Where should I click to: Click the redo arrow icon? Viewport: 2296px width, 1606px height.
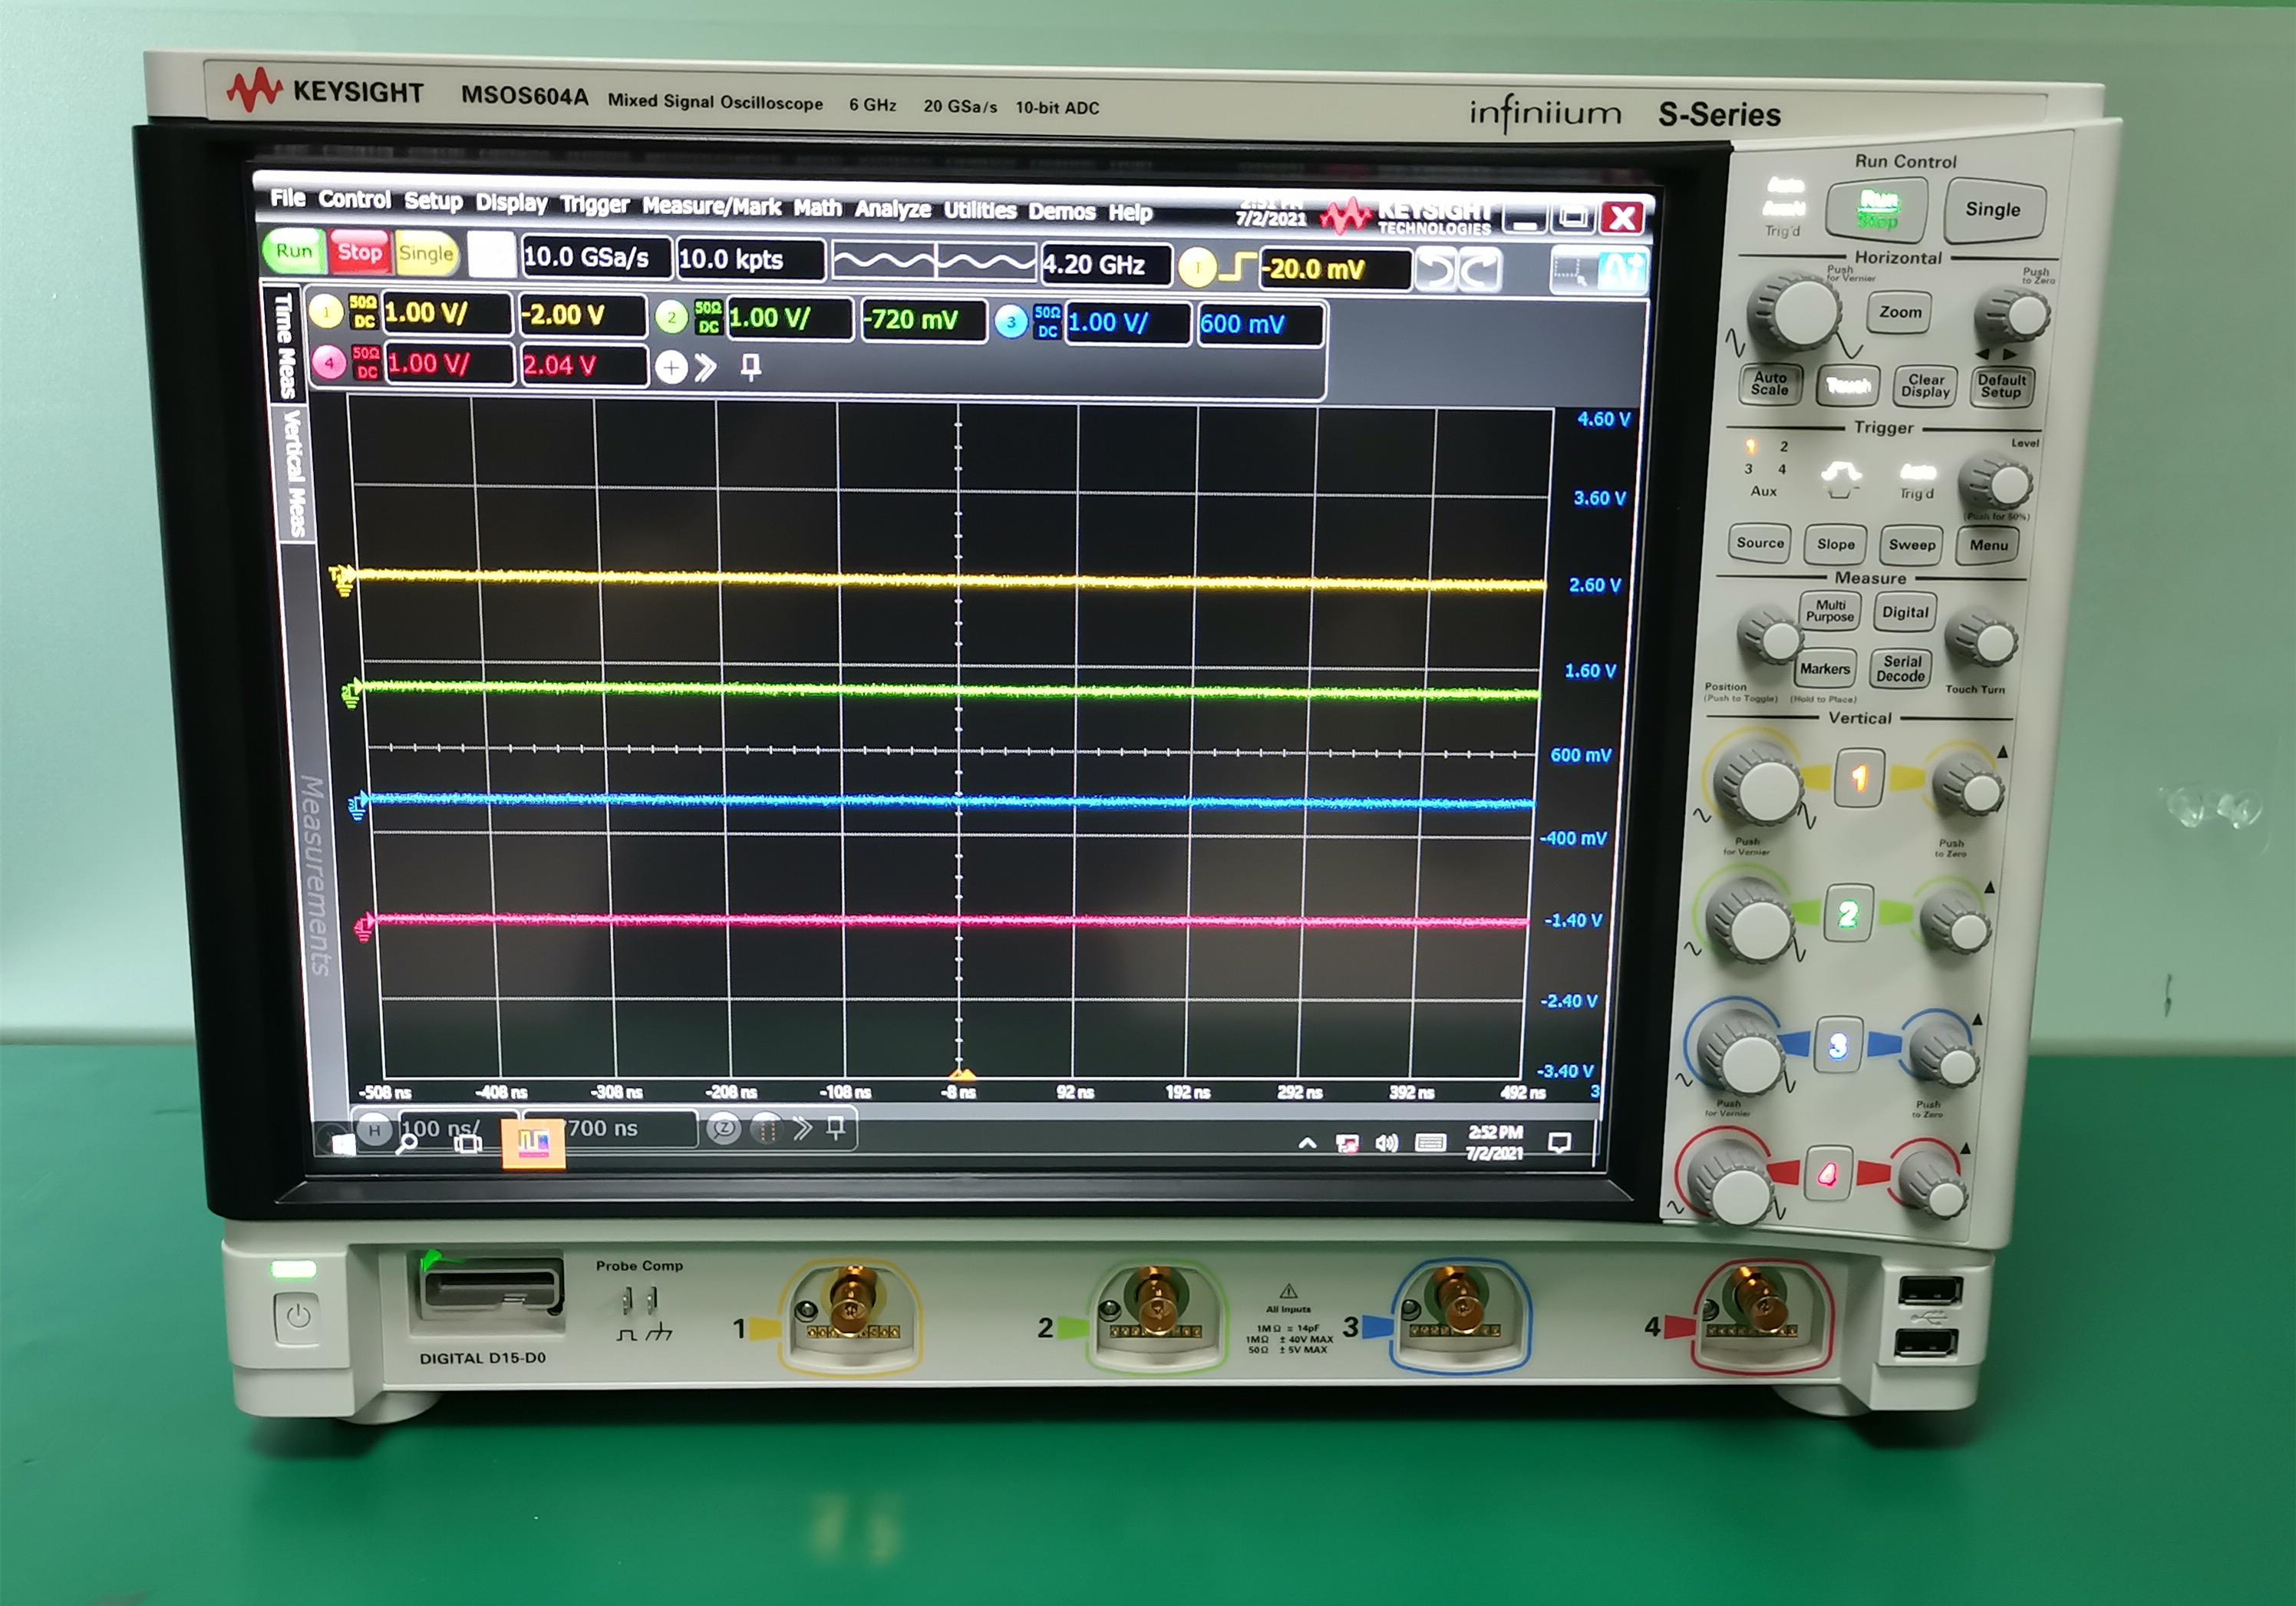pyautogui.click(x=1480, y=271)
